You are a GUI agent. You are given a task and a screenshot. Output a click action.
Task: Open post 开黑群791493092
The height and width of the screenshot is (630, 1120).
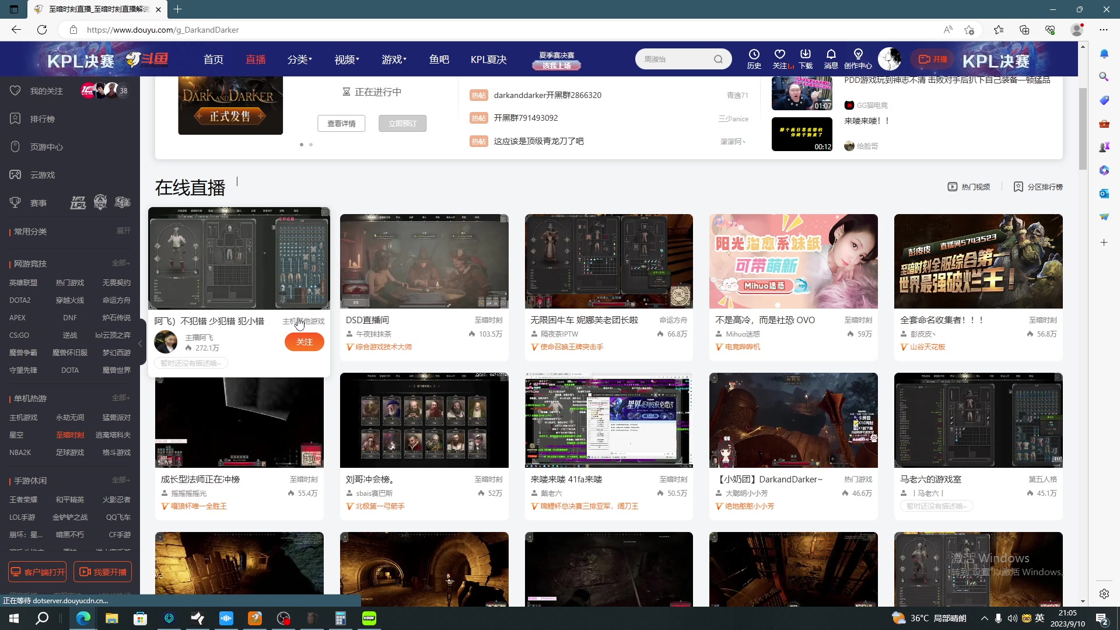(526, 118)
